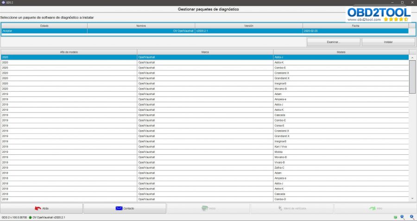Click the vehicle list scrollbar up arrow

coord(412,58)
